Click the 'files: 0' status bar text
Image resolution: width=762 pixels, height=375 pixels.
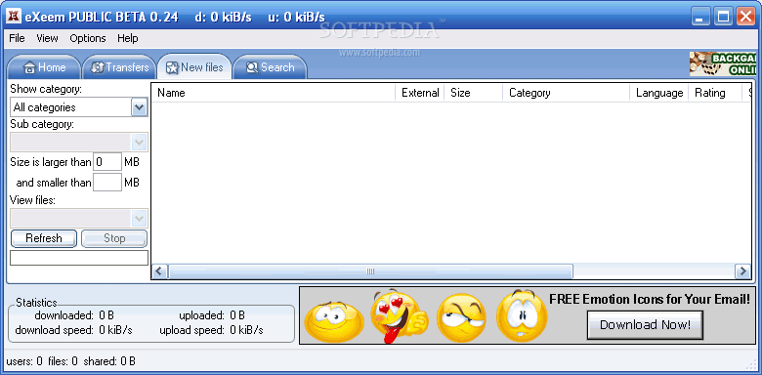[63, 361]
